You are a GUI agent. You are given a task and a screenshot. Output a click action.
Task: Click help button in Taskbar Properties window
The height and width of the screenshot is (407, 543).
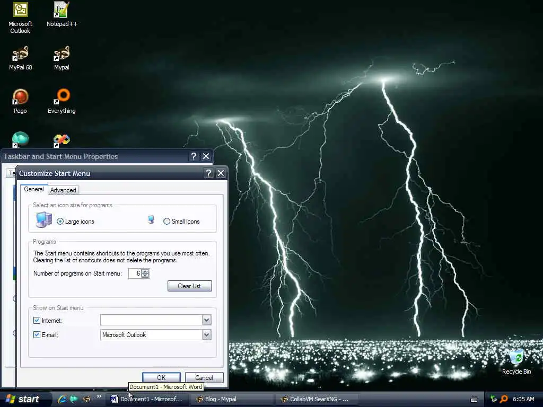[x=194, y=156]
